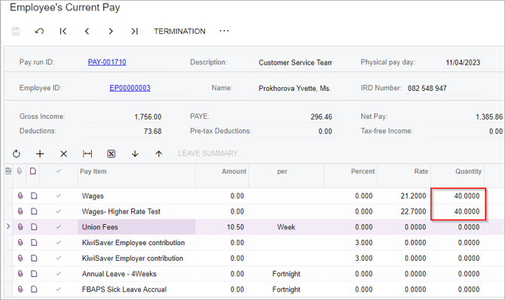Viewport: 505px width, 300px height.
Task: Click attachment paperclip column header icon
Action: click(x=20, y=171)
